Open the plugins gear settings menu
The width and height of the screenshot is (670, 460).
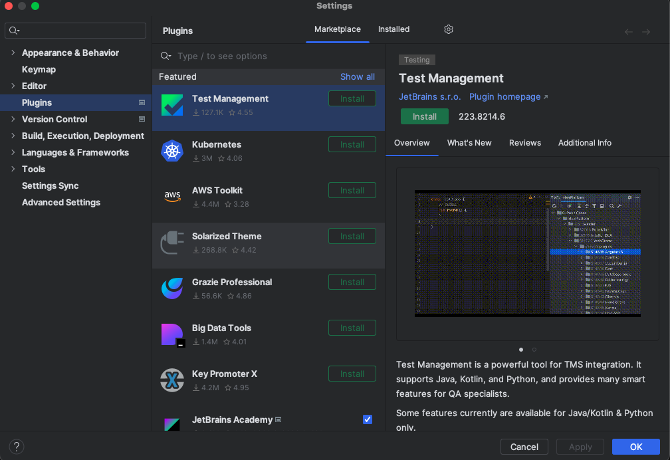point(448,29)
